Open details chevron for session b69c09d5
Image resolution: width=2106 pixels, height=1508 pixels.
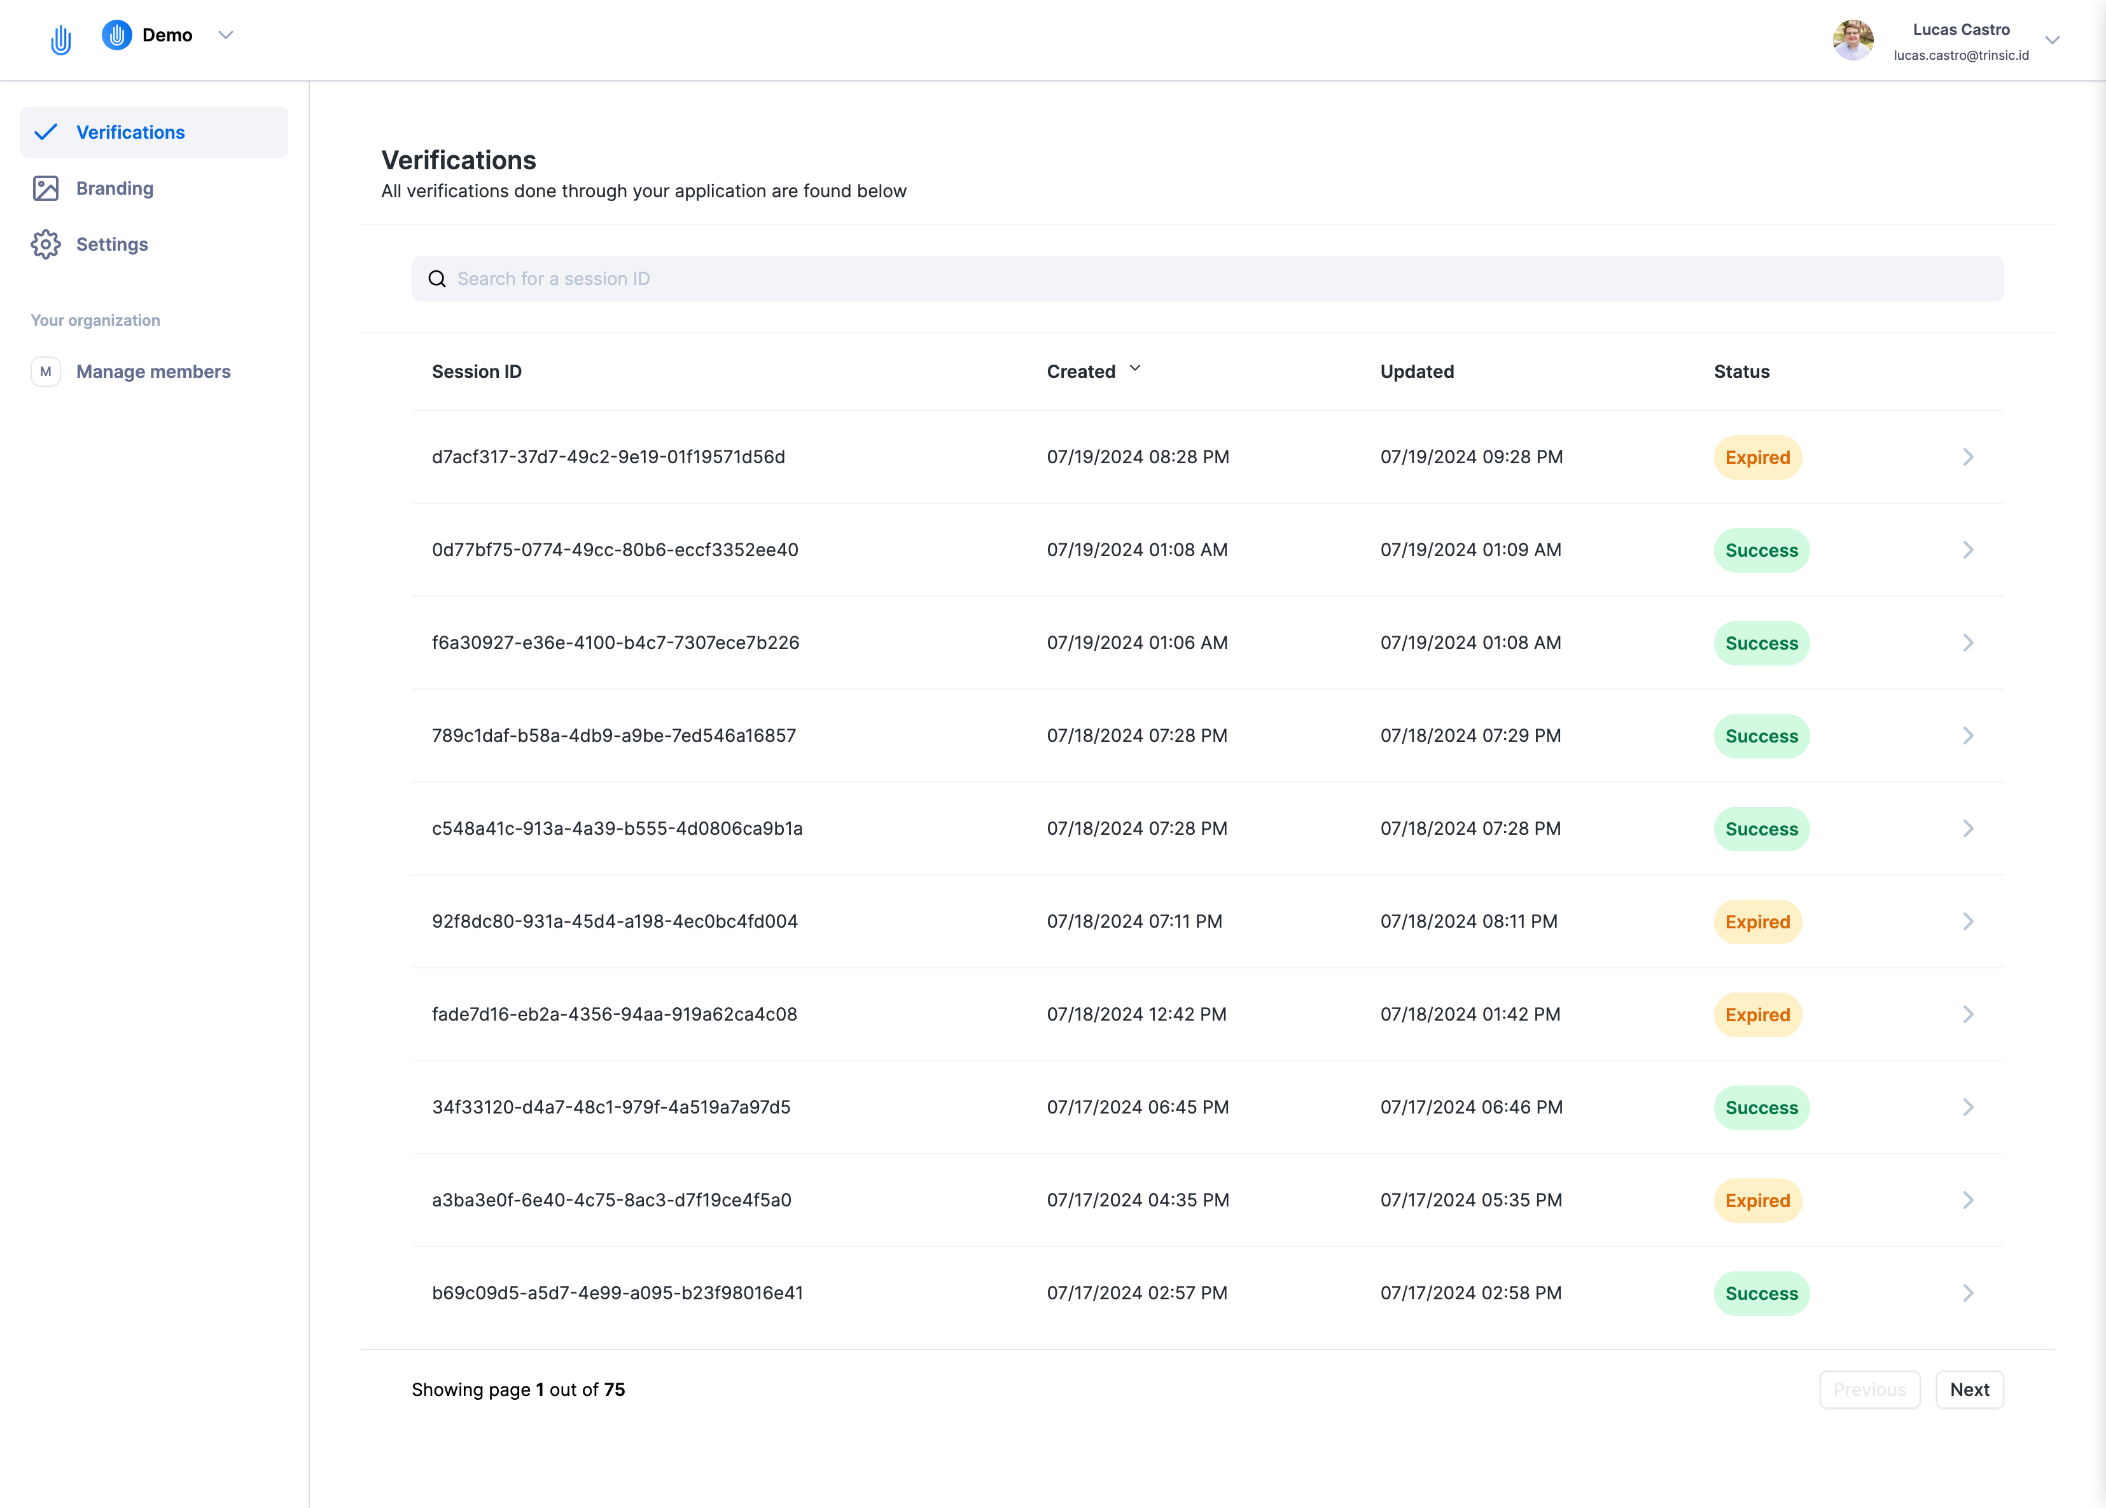tap(1968, 1292)
